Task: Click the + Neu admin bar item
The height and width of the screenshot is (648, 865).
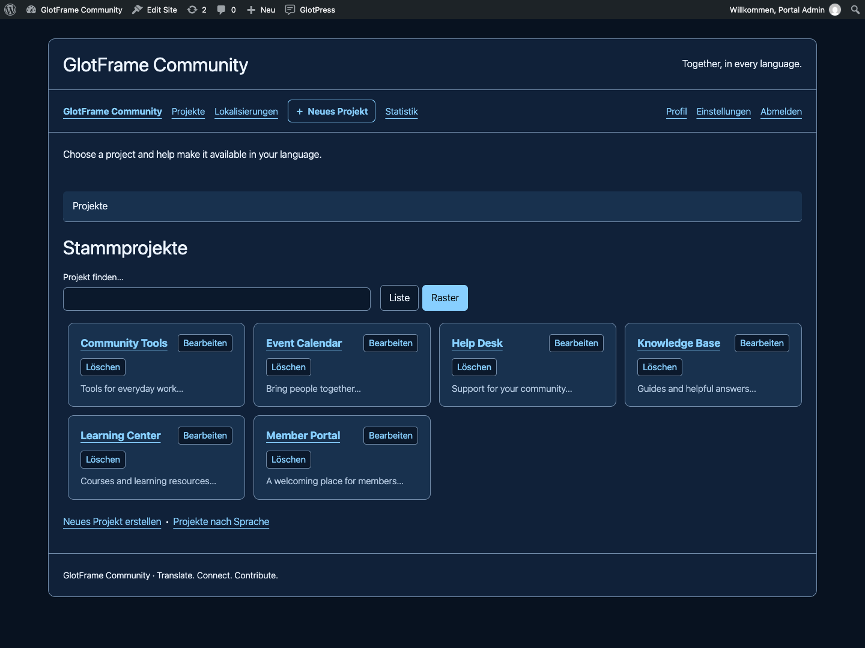Action: [x=261, y=10]
